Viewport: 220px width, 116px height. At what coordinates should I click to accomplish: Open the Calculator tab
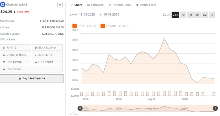[x=95, y=5]
